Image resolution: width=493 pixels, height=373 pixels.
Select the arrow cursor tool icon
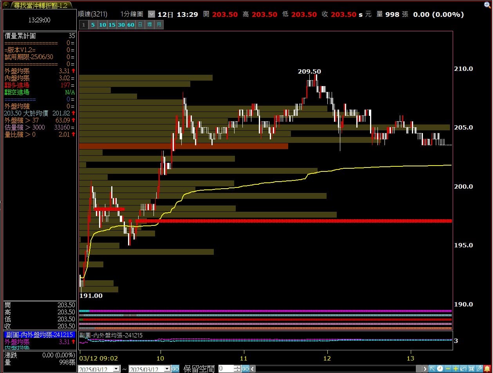(432, 369)
